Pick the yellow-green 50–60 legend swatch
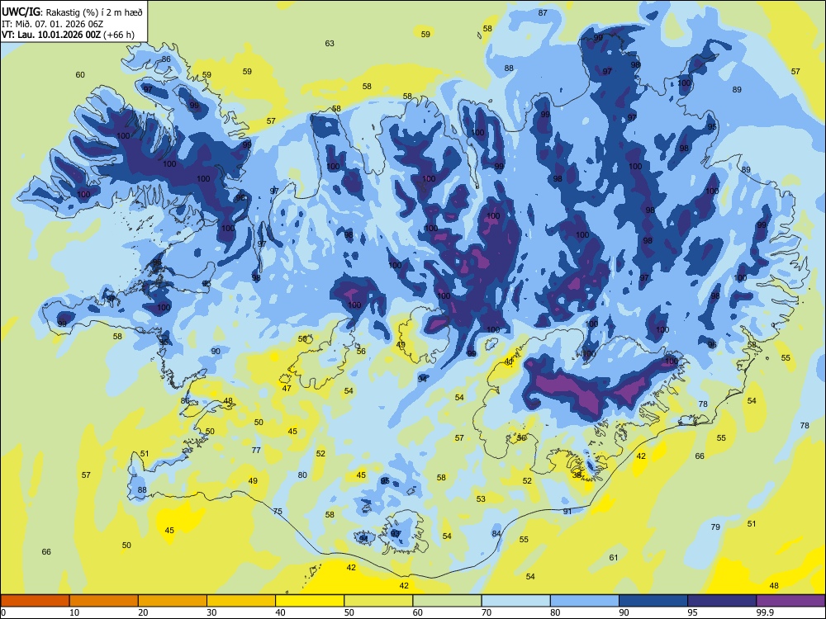The image size is (826, 619). [378, 601]
